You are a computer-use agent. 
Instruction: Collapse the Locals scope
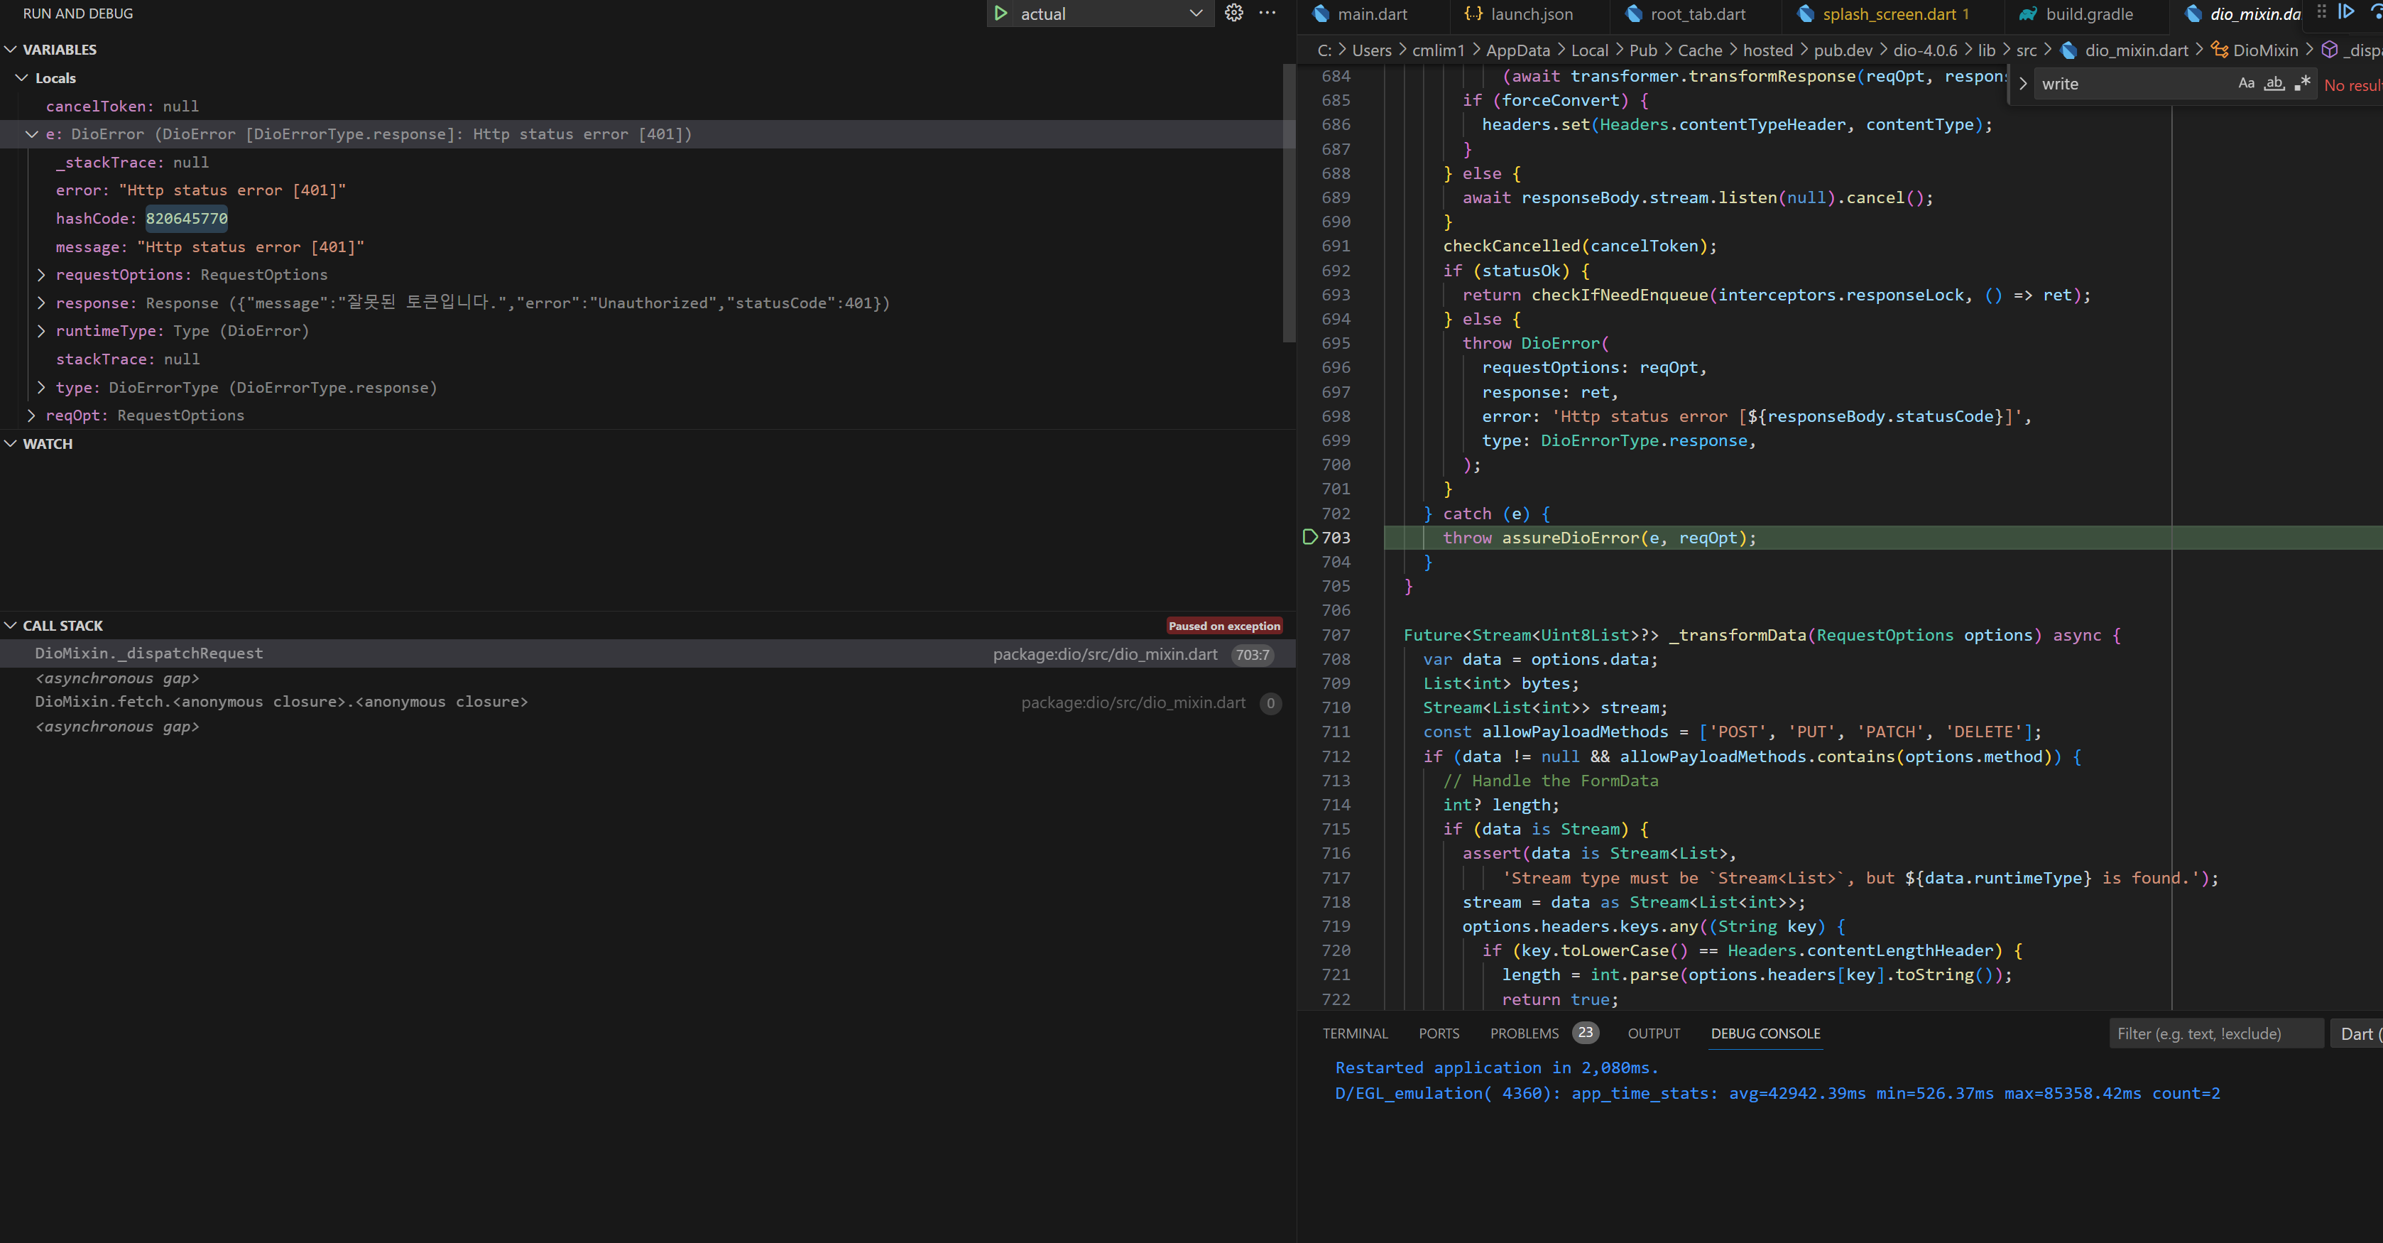click(x=22, y=77)
